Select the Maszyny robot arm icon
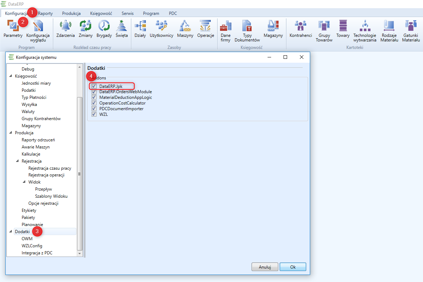This screenshot has height=282, width=423. [x=185, y=26]
